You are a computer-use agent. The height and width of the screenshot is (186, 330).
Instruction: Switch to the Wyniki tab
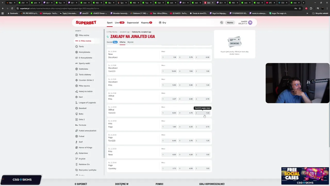pyautogui.click(x=130, y=42)
